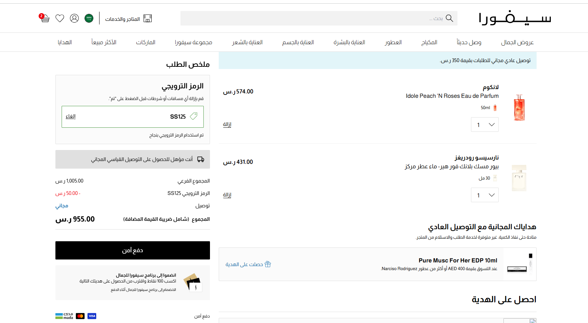Click the SS125 promo code field
The height and width of the screenshot is (323, 588).
[x=133, y=117]
